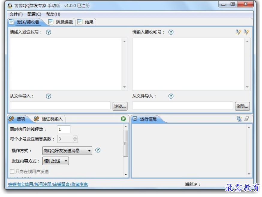Click scroll down arrow of sender accounts area
This screenshot has width=262, height=197.
pyautogui.click(x=124, y=87)
